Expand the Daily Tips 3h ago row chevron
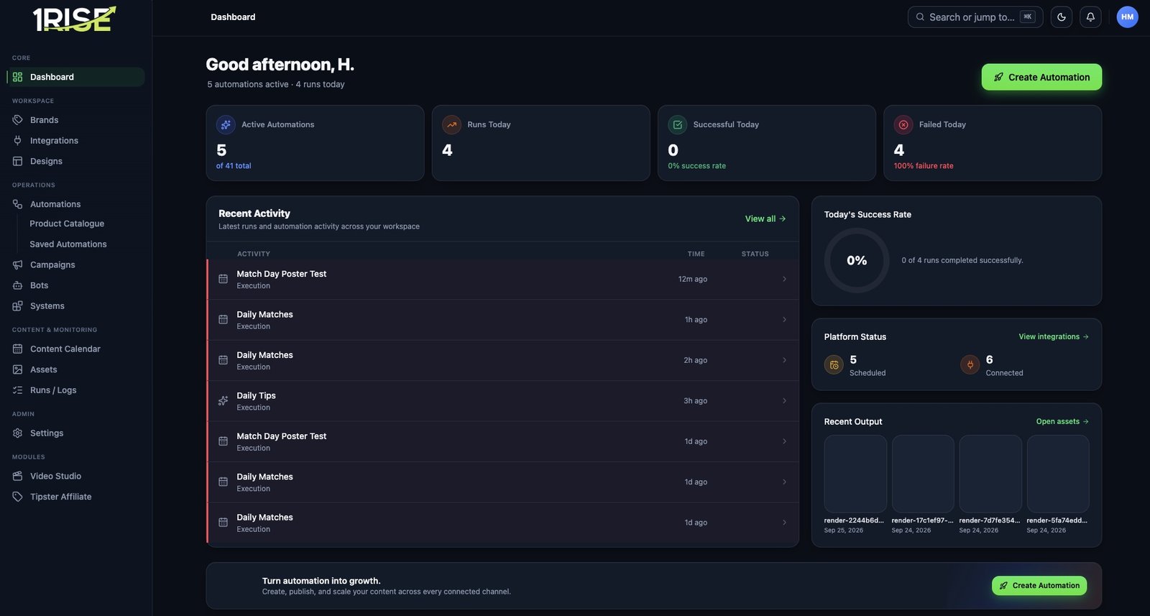This screenshot has height=616, width=1150. point(784,401)
